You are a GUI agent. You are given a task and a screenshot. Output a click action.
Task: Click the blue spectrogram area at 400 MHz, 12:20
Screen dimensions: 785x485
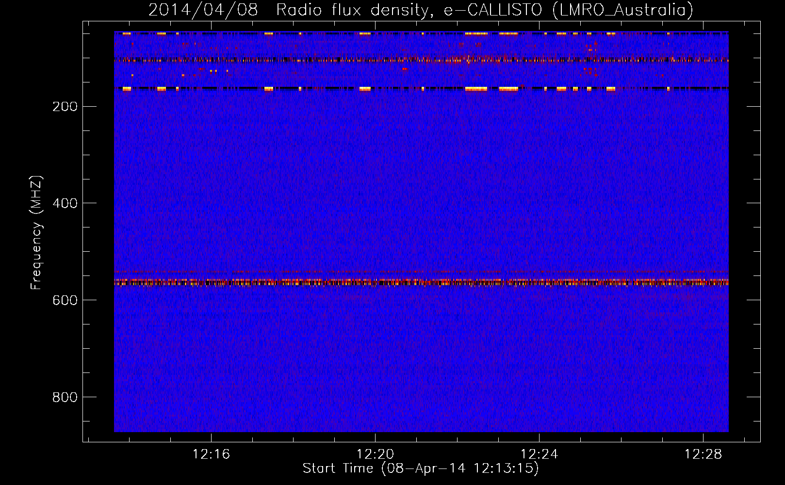tap(375, 203)
